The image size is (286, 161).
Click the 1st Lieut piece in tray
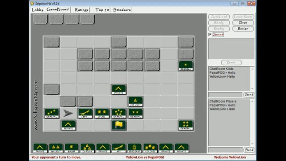tap(56, 148)
